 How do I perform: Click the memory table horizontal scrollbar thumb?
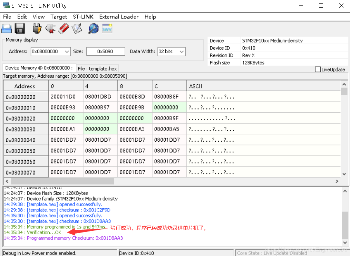click(62, 181)
